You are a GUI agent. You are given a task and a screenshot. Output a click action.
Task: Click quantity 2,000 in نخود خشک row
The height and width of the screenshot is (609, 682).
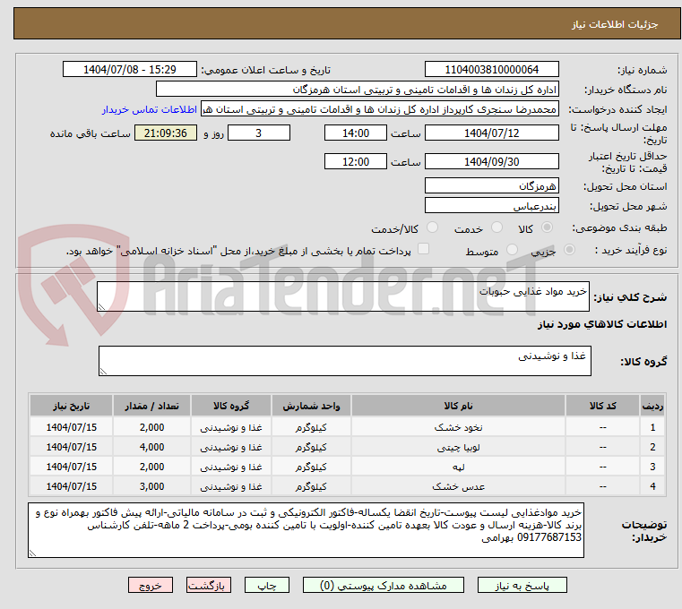click(x=151, y=427)
